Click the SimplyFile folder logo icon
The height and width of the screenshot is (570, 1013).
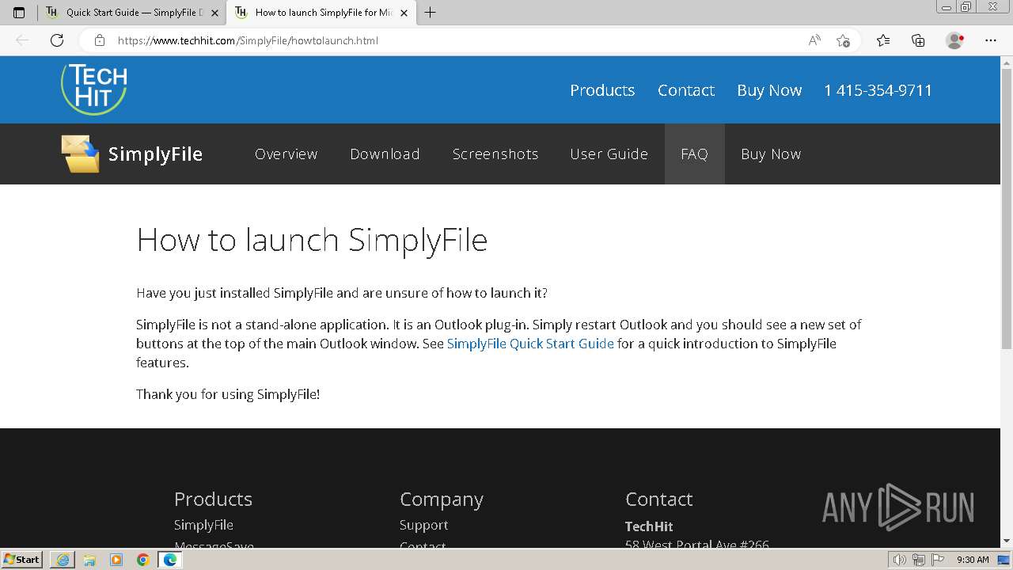click(81, 154)
